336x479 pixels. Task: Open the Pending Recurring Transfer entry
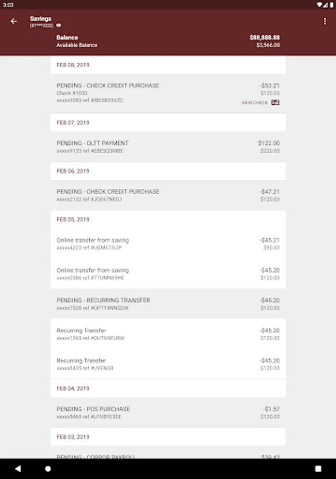168,304
